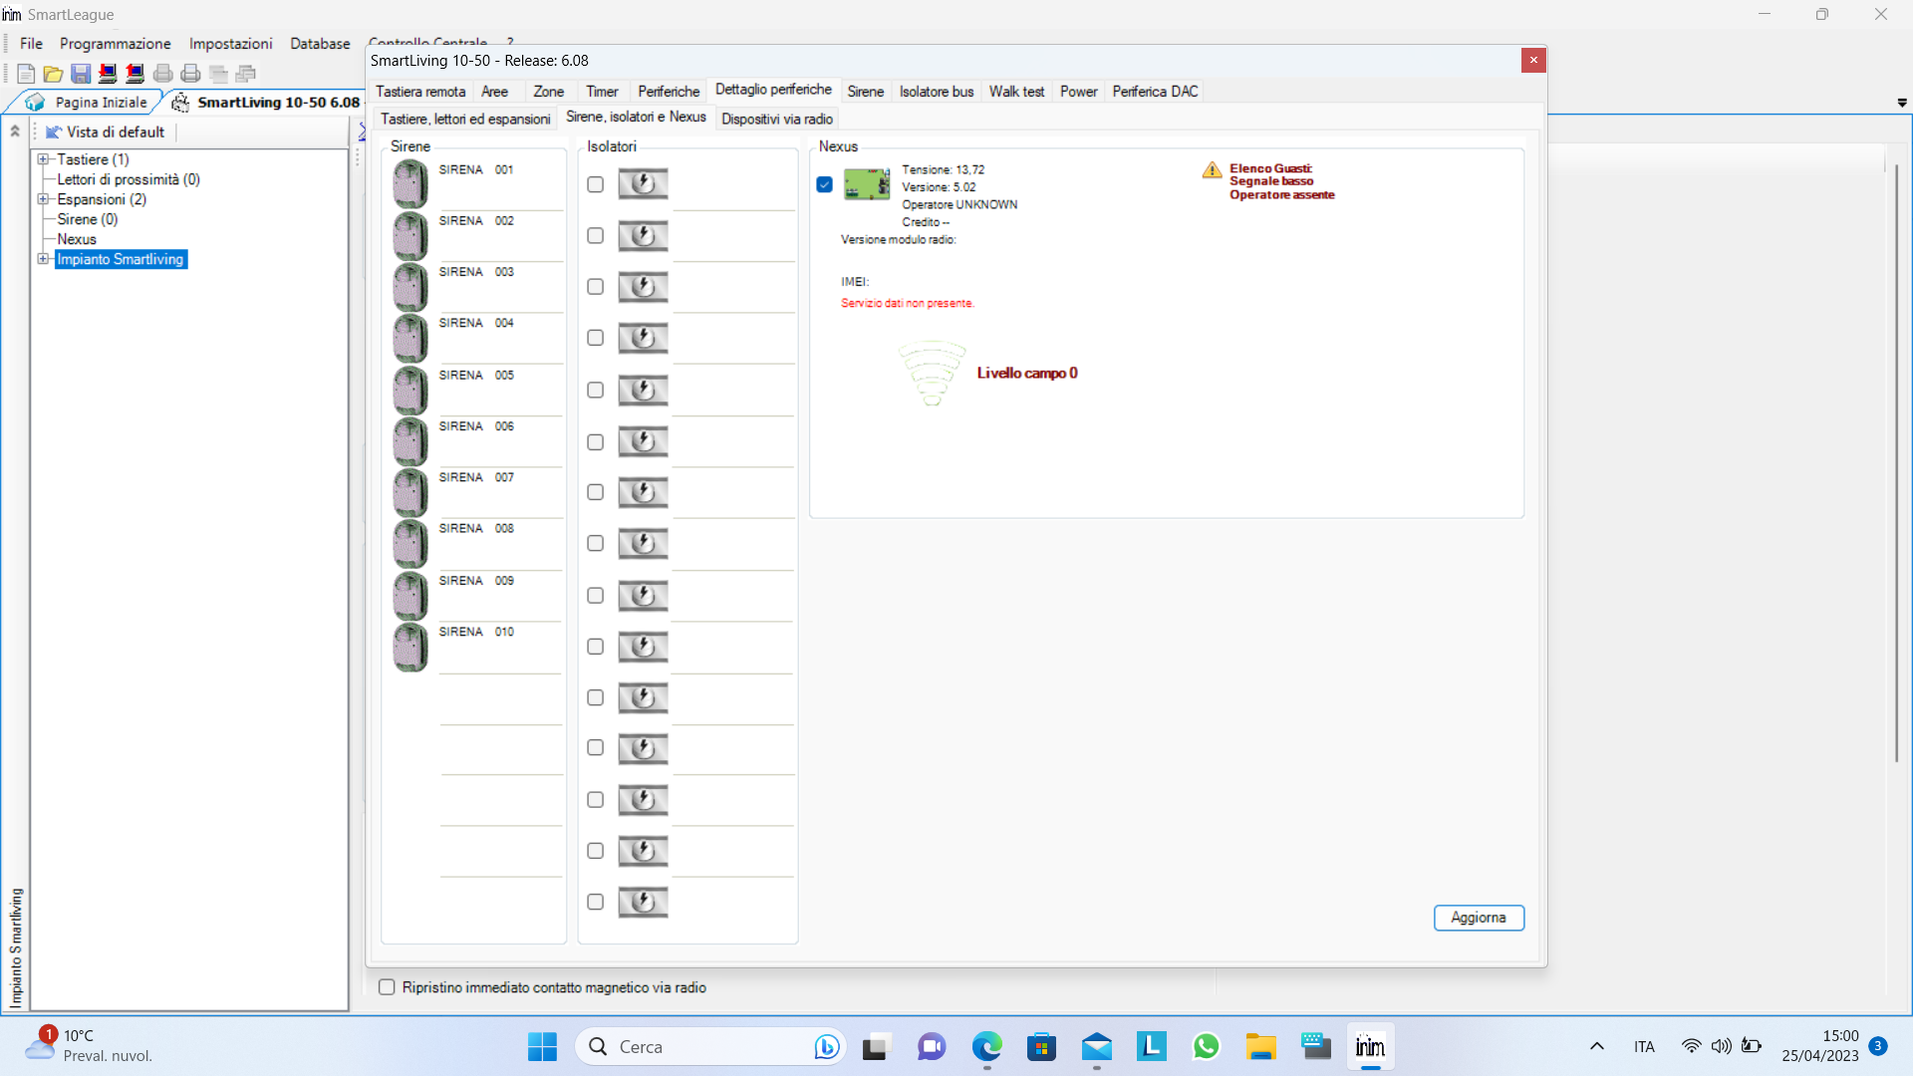Tick the isolator checkbox beside SIRENA 002 row

pyautogui.click(x=595, y=236)
